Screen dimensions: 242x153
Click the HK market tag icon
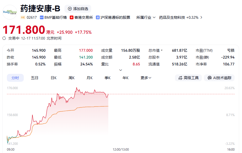click(x=23, y=17)
